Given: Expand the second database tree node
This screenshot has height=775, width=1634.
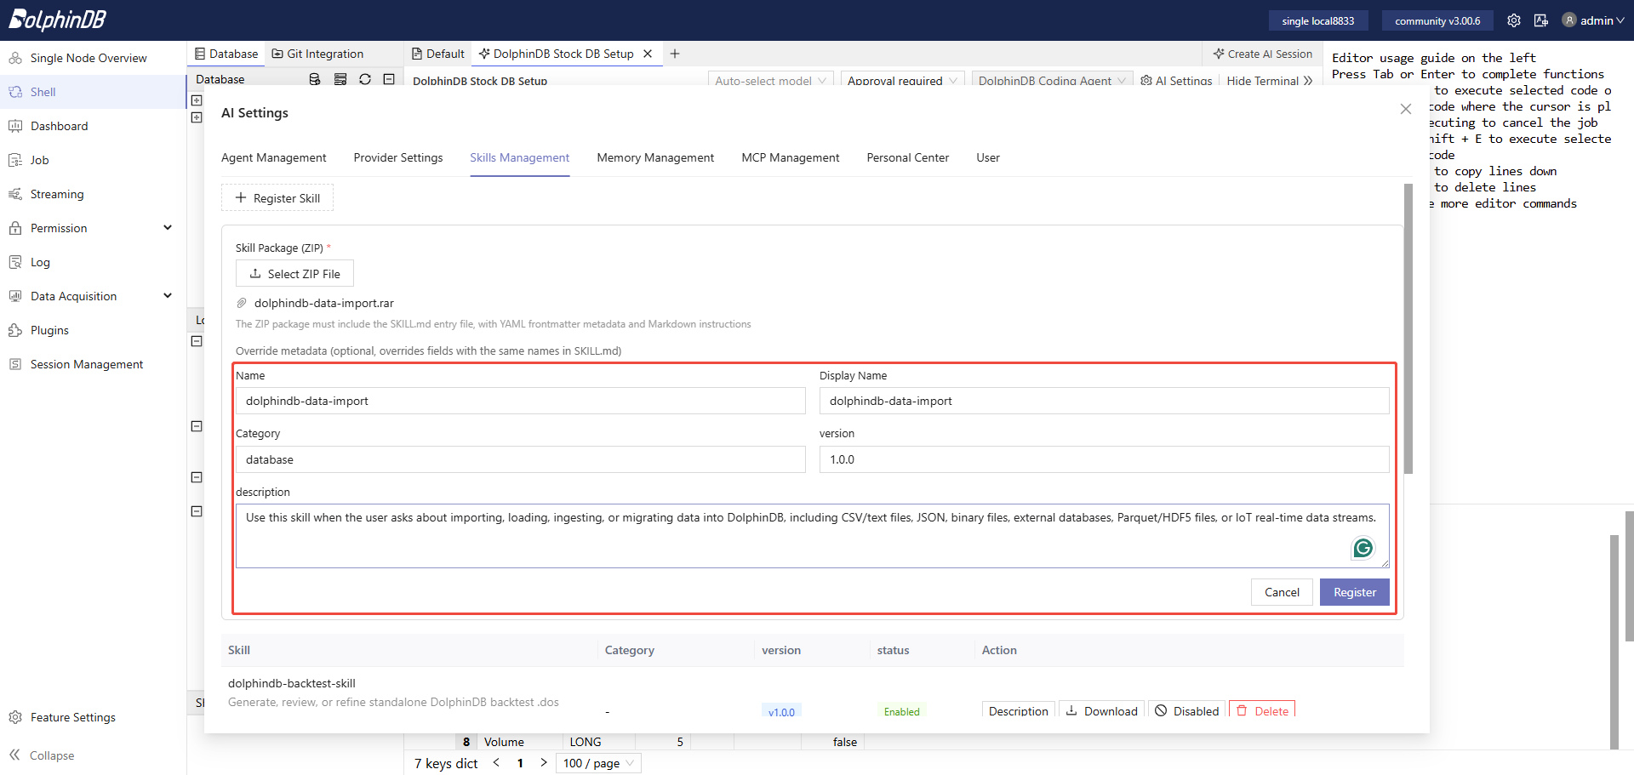Looking at the screenshot, I should 197,117.
